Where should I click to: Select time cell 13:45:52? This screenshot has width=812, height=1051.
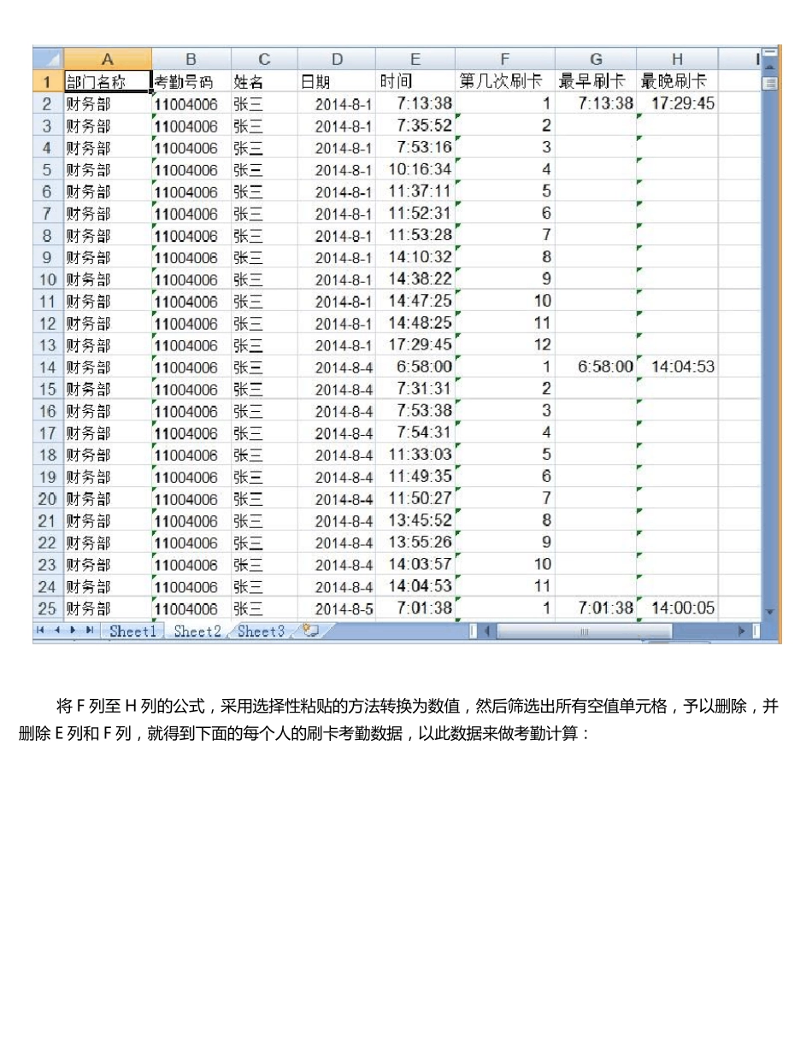coord(415,521)
